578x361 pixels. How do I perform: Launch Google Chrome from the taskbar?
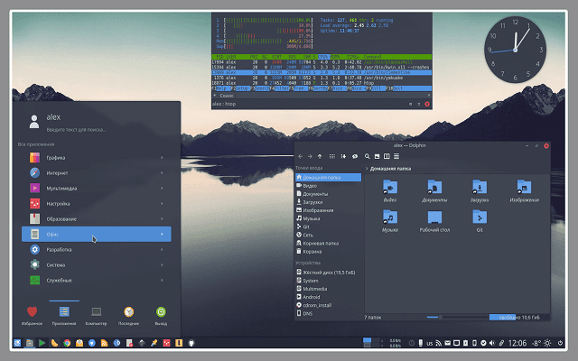[67, 343]
